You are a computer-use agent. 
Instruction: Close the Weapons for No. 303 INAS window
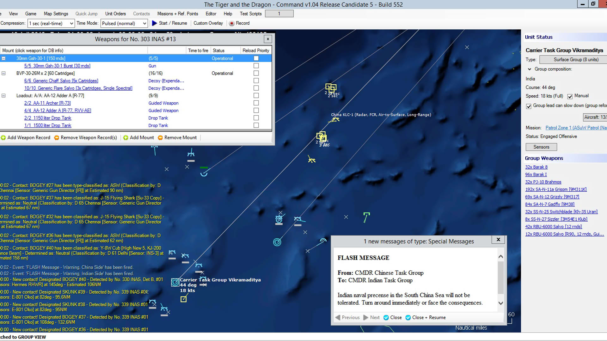(268, 39)
